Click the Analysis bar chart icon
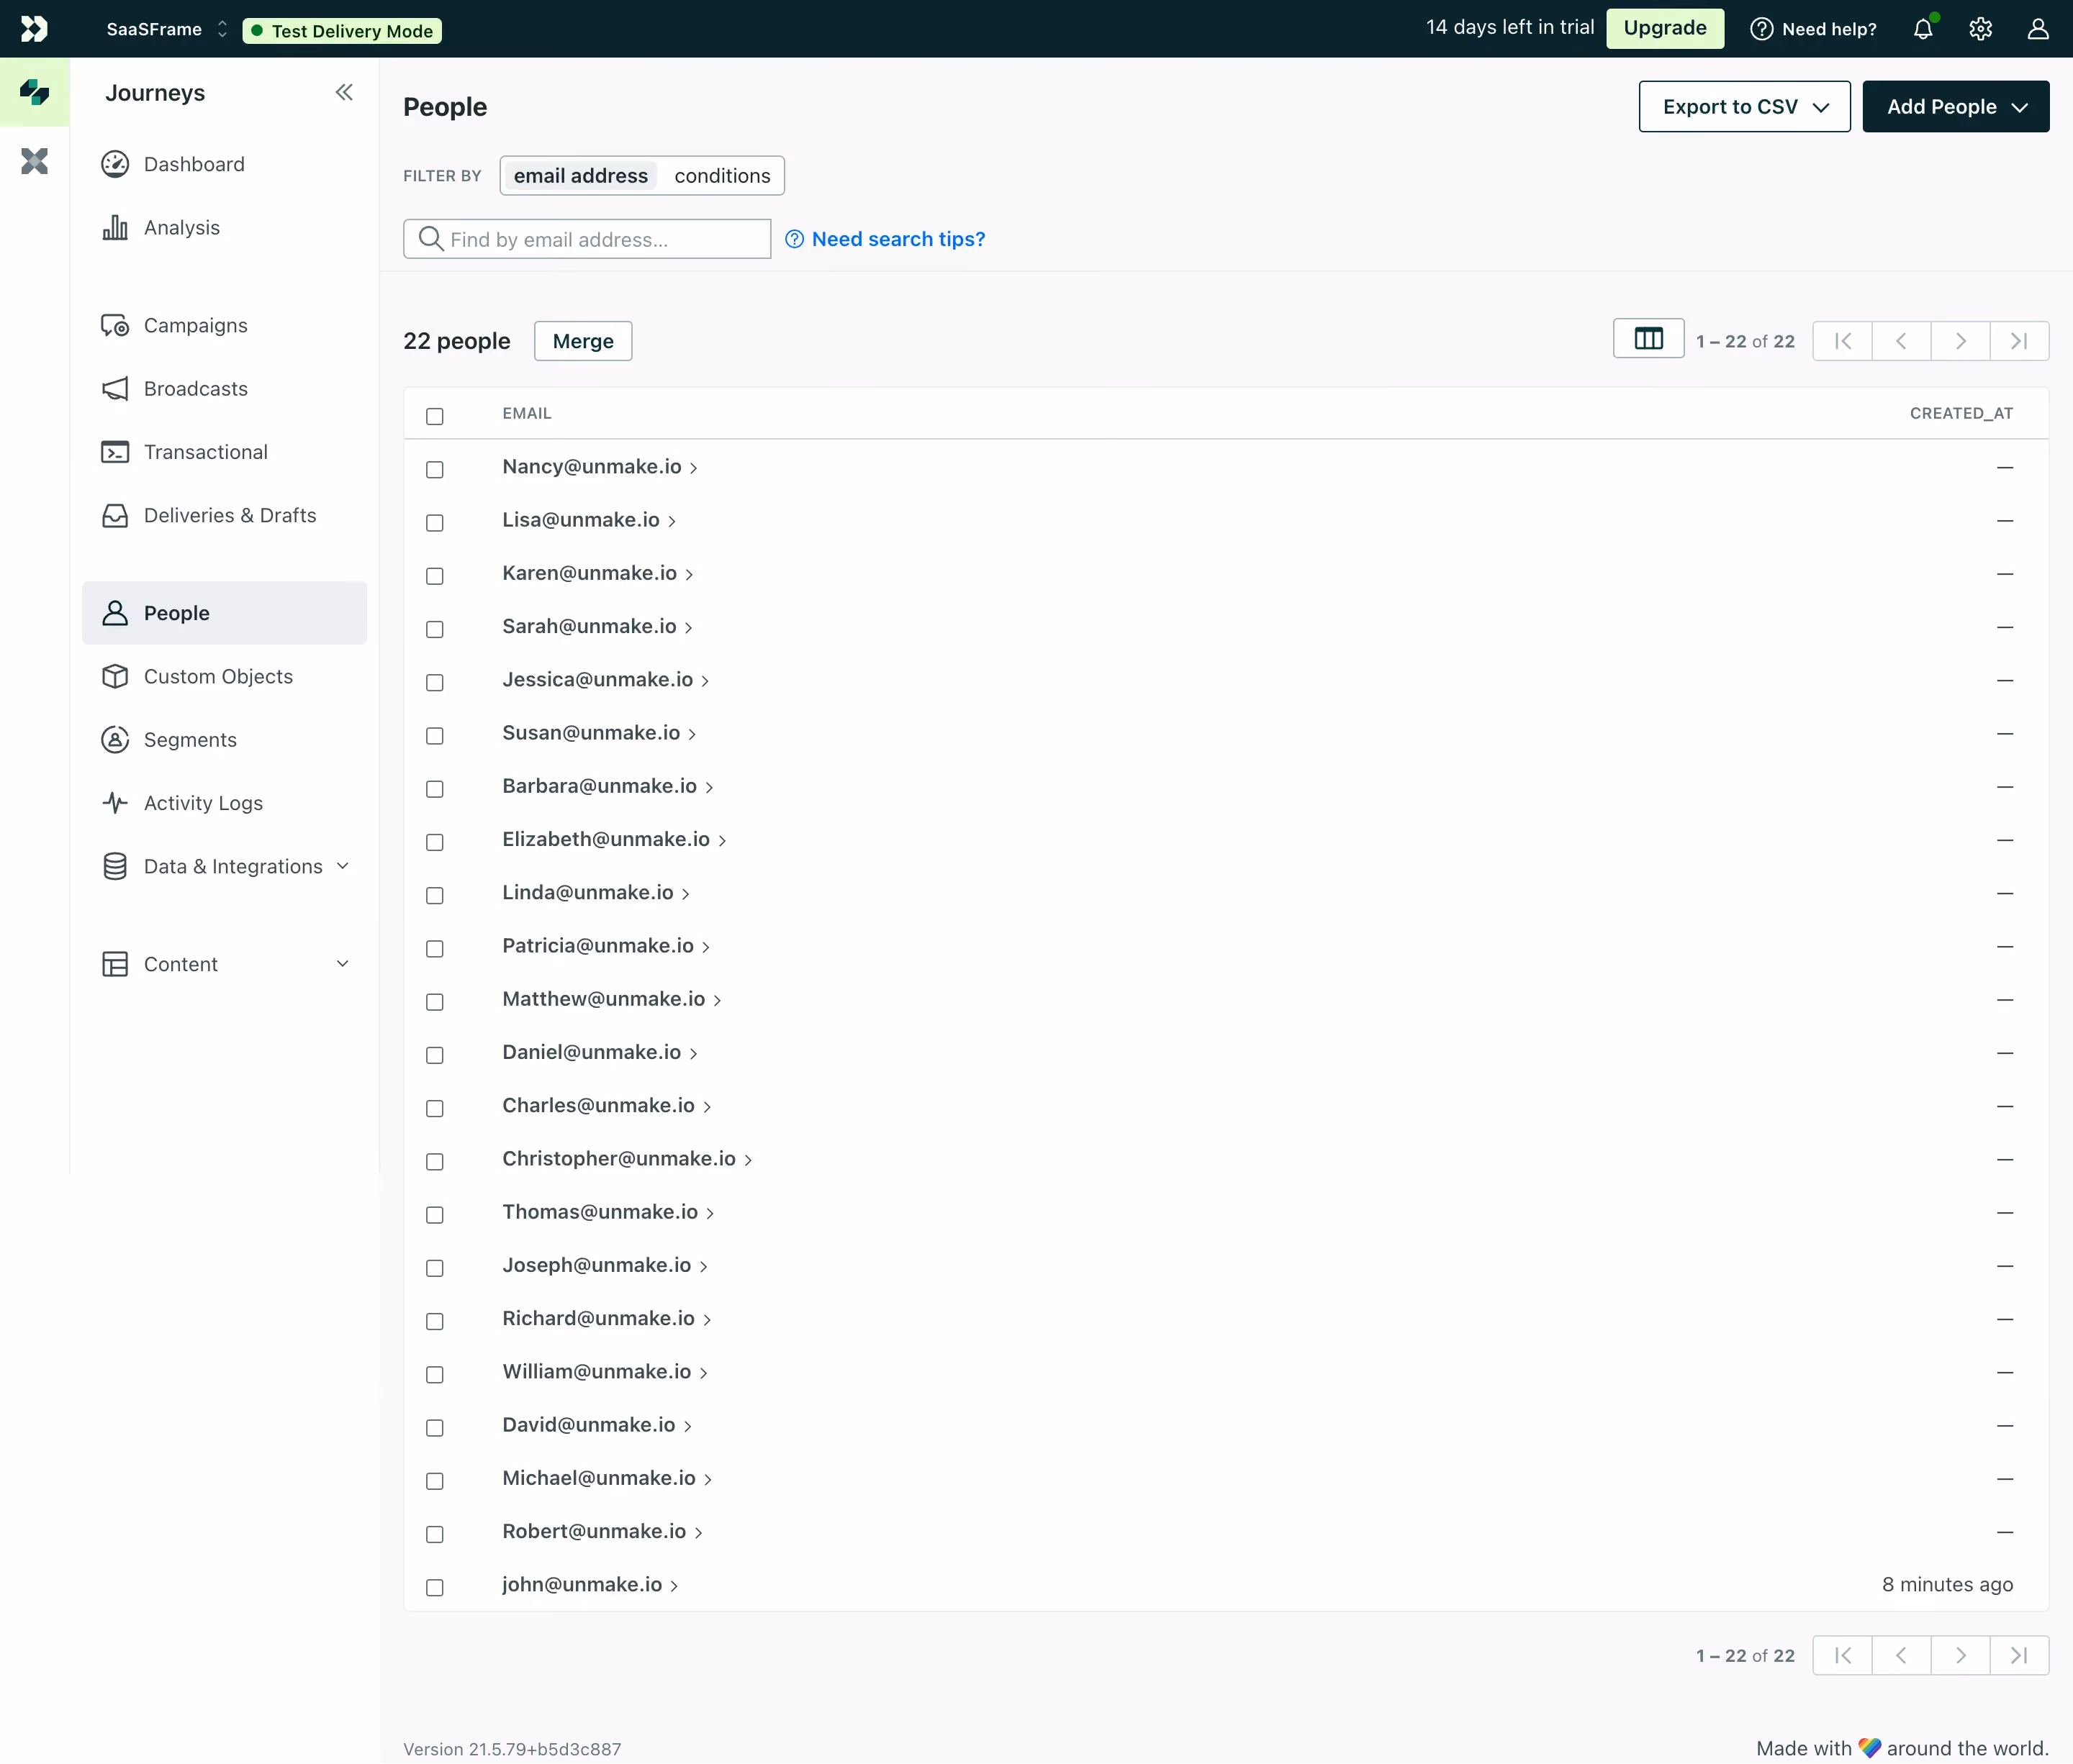This screenshot has width=2073, height=1764. pyautogui.click(x=115, y=227)
